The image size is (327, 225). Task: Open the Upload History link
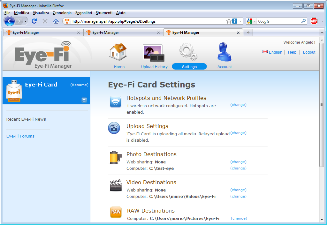click(x=154, y=67)
